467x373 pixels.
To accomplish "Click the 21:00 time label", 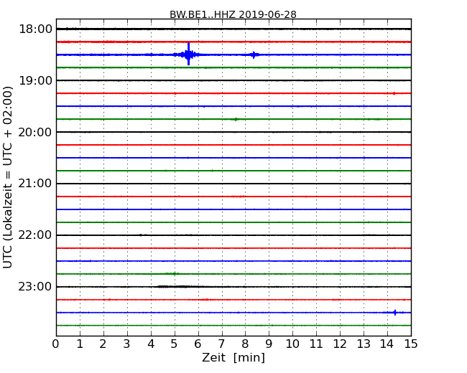I will pyautogui.click(x=35, y=184).
